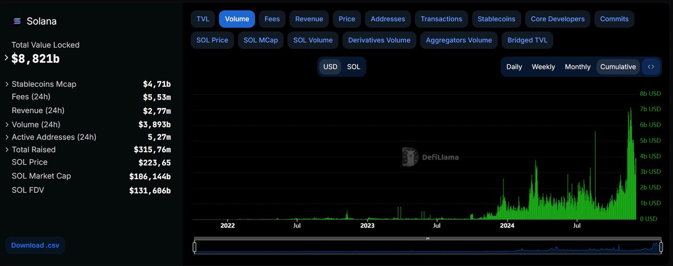This screenshot has width=673, height=266.
Task: Expand the Stablecoins Mcap row
Action: [x=7, y=84]
